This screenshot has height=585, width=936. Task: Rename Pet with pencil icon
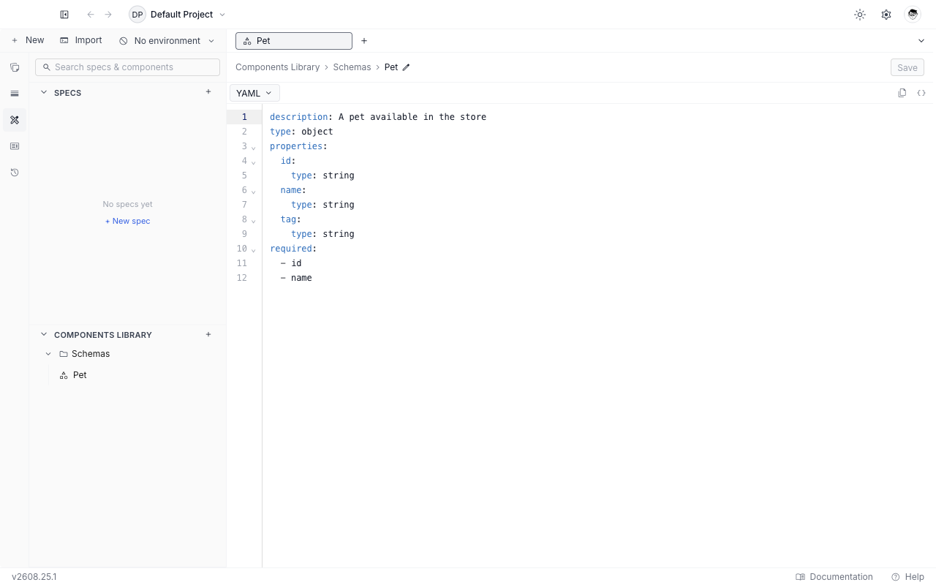(407, 67)
